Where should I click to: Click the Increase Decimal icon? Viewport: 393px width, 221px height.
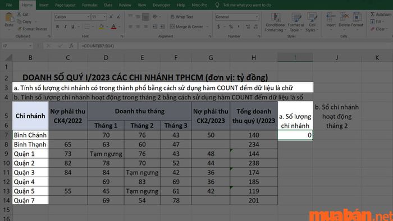coord(248,26)
